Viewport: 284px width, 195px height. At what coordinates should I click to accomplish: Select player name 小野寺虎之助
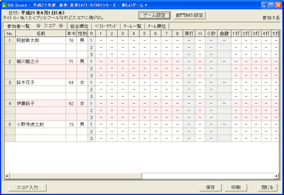click(x=30, y=125)
